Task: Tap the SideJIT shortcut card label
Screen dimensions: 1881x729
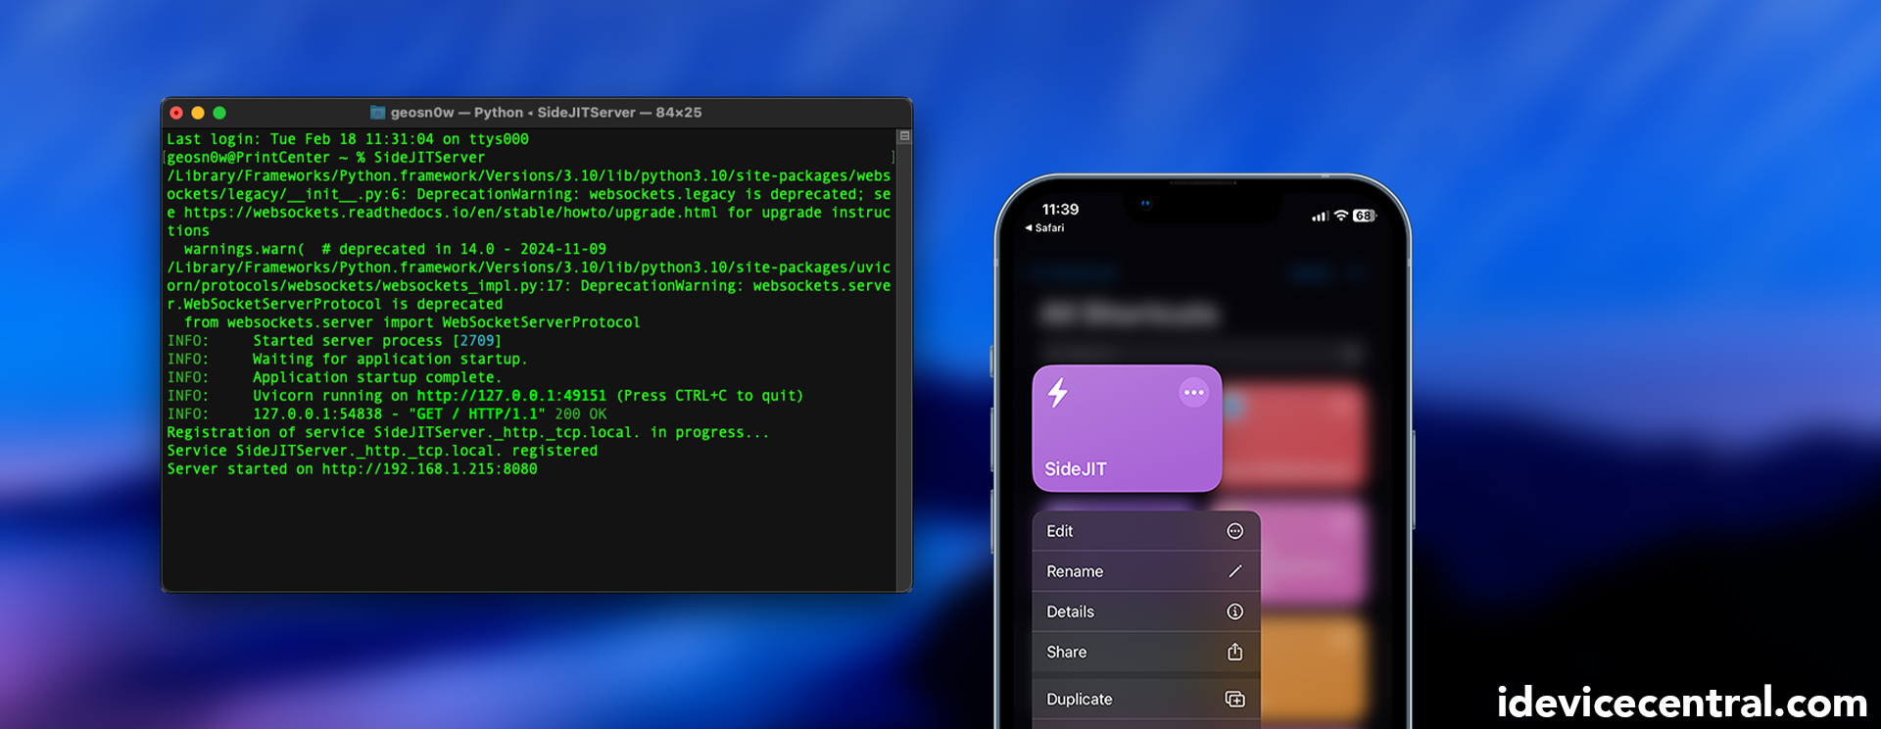Action: (x=1076, y=469)
